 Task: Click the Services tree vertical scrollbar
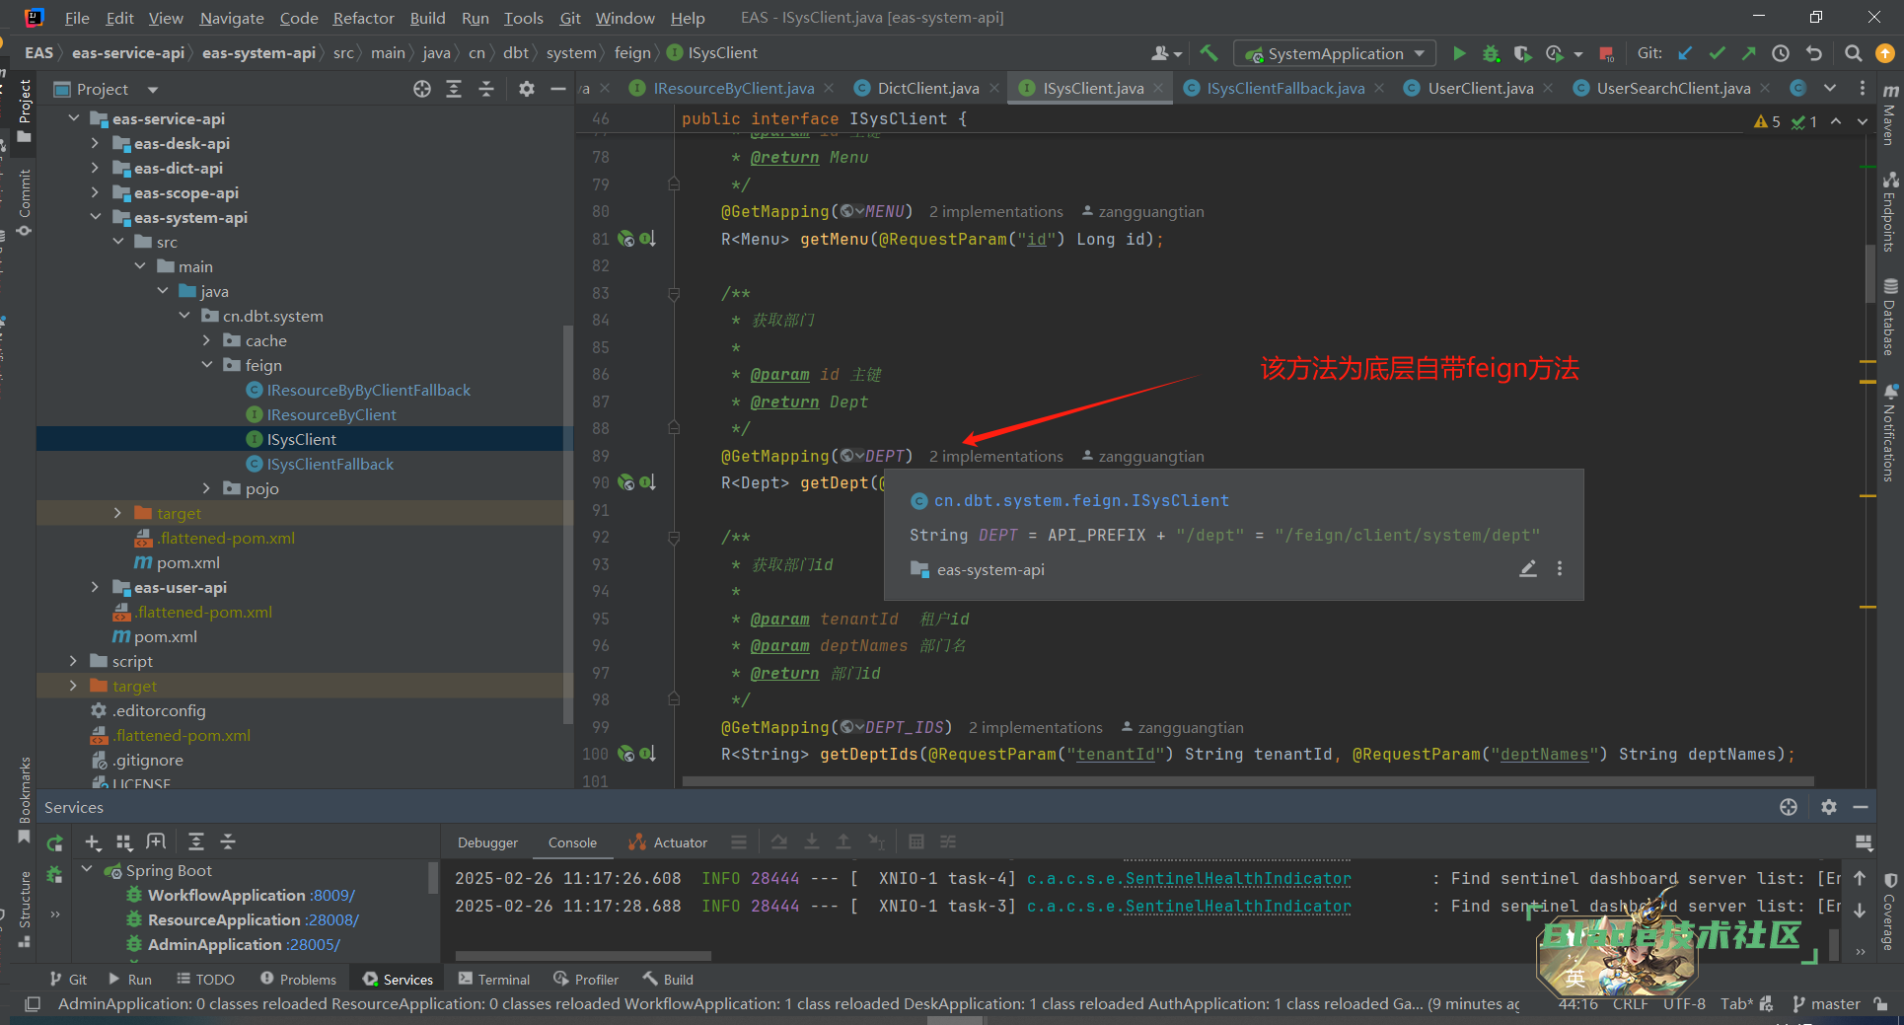click(432, 878)
